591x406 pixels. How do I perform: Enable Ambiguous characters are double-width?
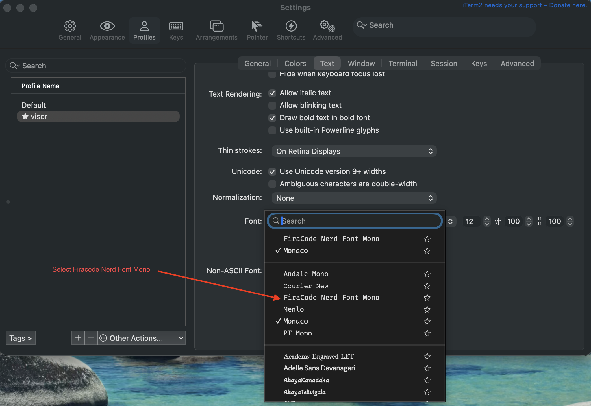click(x=272, y=184)
